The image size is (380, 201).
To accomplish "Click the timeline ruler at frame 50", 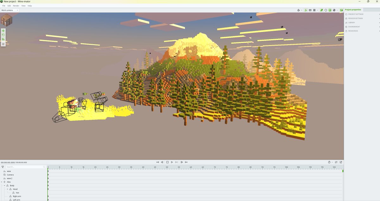I will click(167, 167).
